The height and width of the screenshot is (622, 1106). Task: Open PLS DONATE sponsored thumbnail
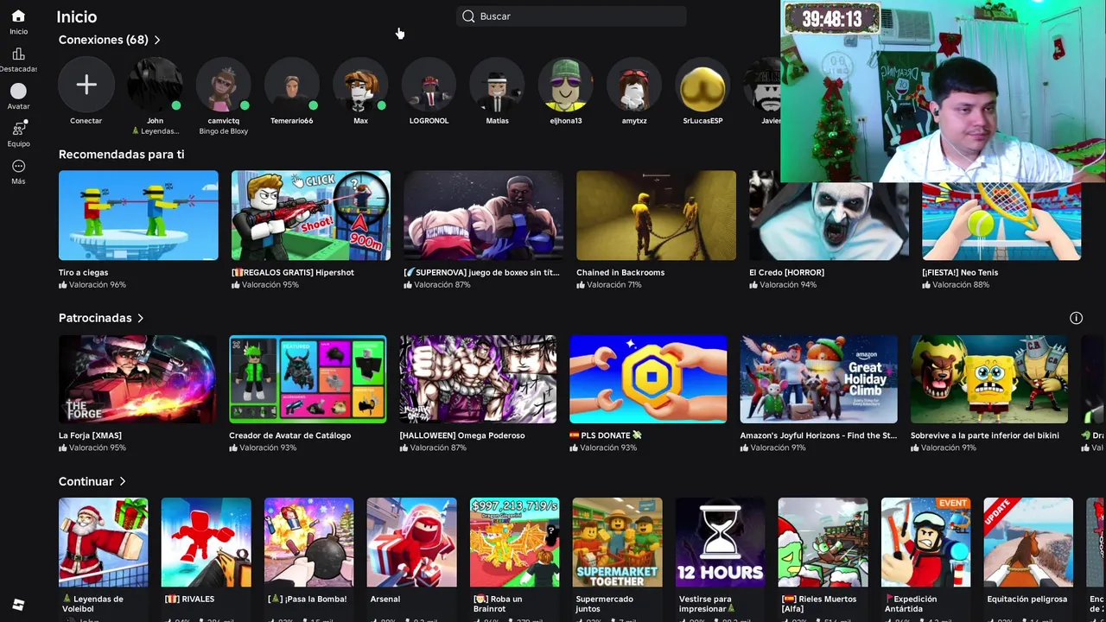point(648,379)
